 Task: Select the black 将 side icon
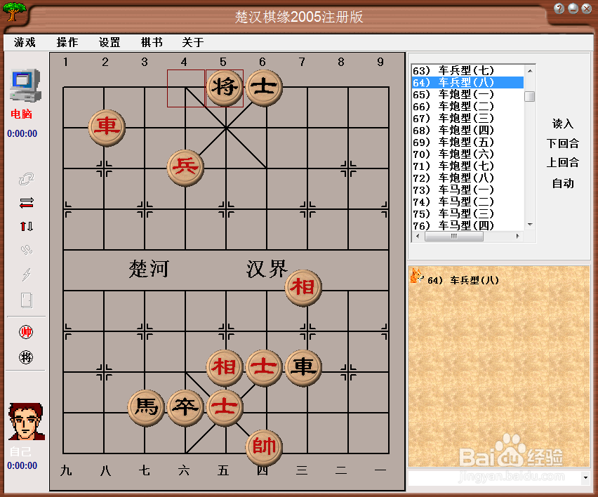coord(26,357)
